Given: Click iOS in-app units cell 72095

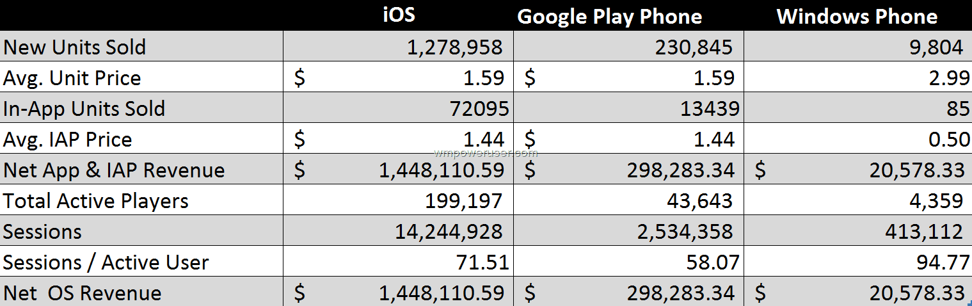Looking at the screenshot, I should click(x=398, y=108).
